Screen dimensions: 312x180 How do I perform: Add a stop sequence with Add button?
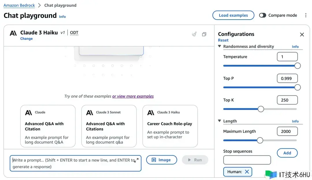[287, 153]
